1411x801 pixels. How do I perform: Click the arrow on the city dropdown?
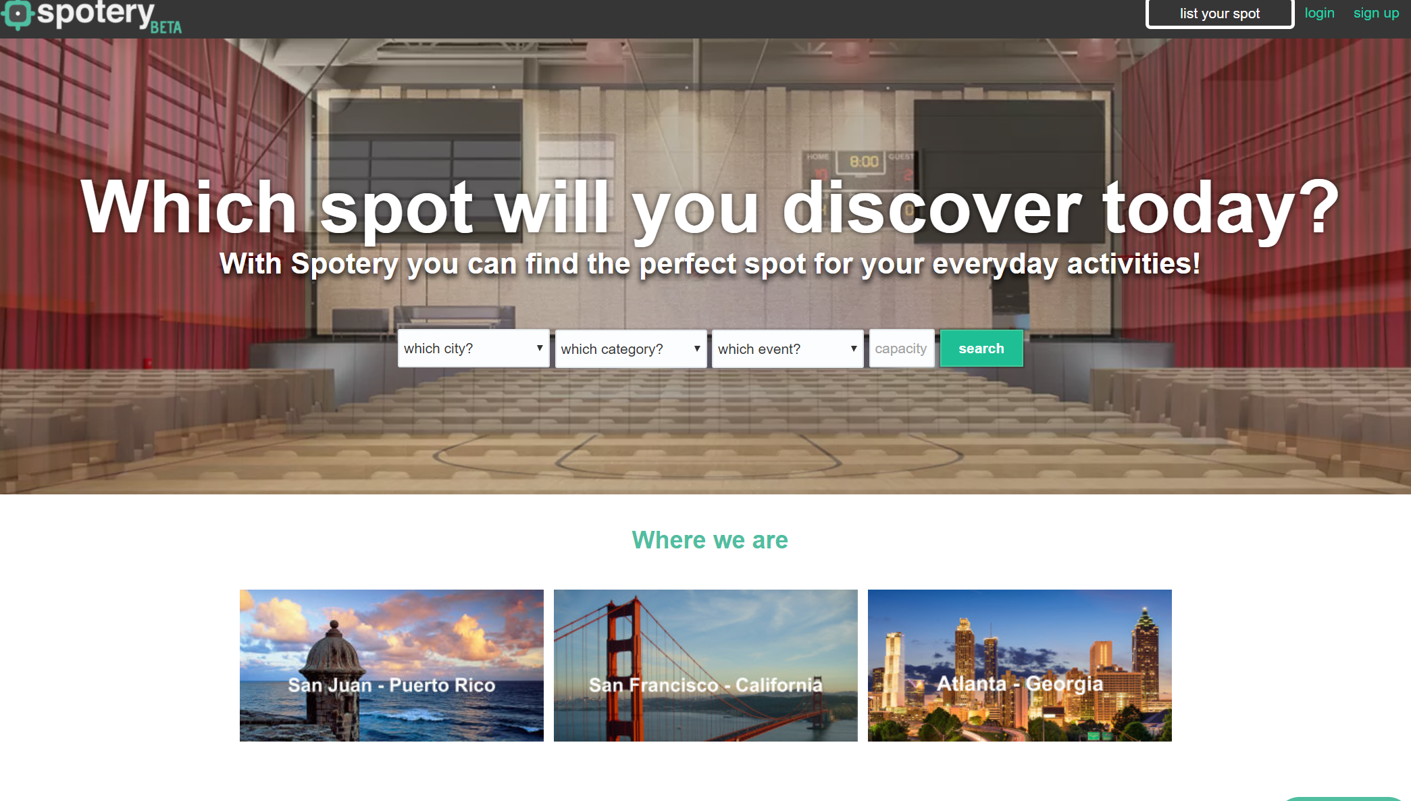pyautogui.click(x=540, y=348)
